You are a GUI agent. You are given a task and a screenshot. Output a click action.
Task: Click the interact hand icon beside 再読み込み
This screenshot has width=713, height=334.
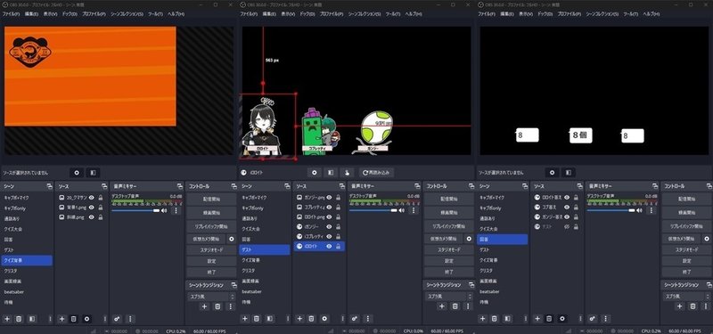point(348,173)
